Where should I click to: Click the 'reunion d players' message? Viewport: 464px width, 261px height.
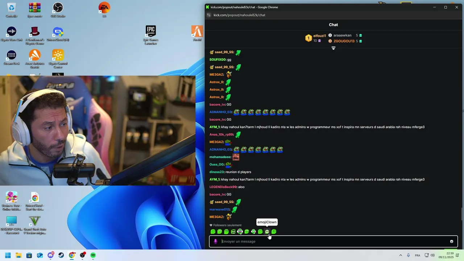[x=238, y=172]
